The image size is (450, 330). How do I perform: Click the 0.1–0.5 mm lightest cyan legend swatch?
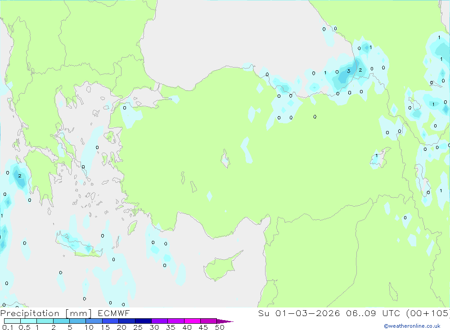click(12, 321)
